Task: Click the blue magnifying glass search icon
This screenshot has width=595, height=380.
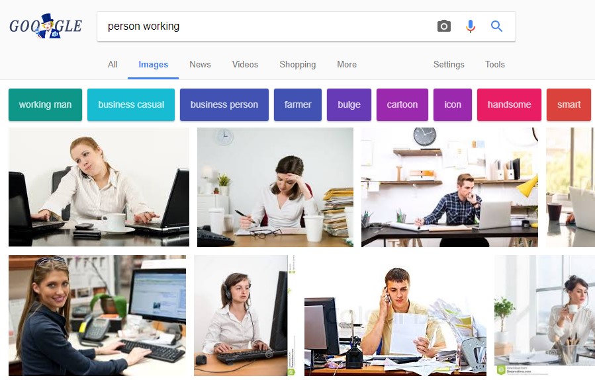Action: pyautogui.click(x=496, y=26)
